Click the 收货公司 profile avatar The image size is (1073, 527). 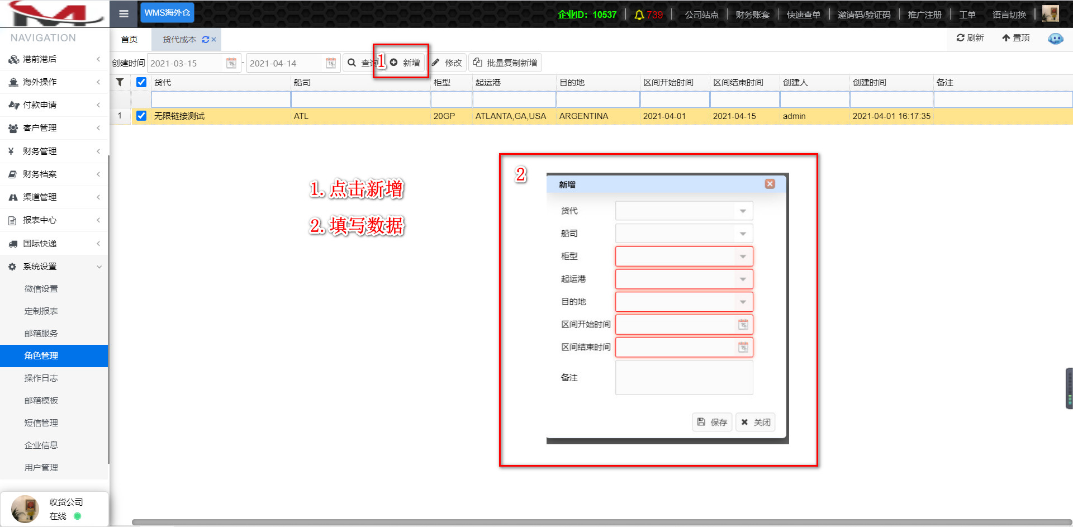click(x=25, y=509)
